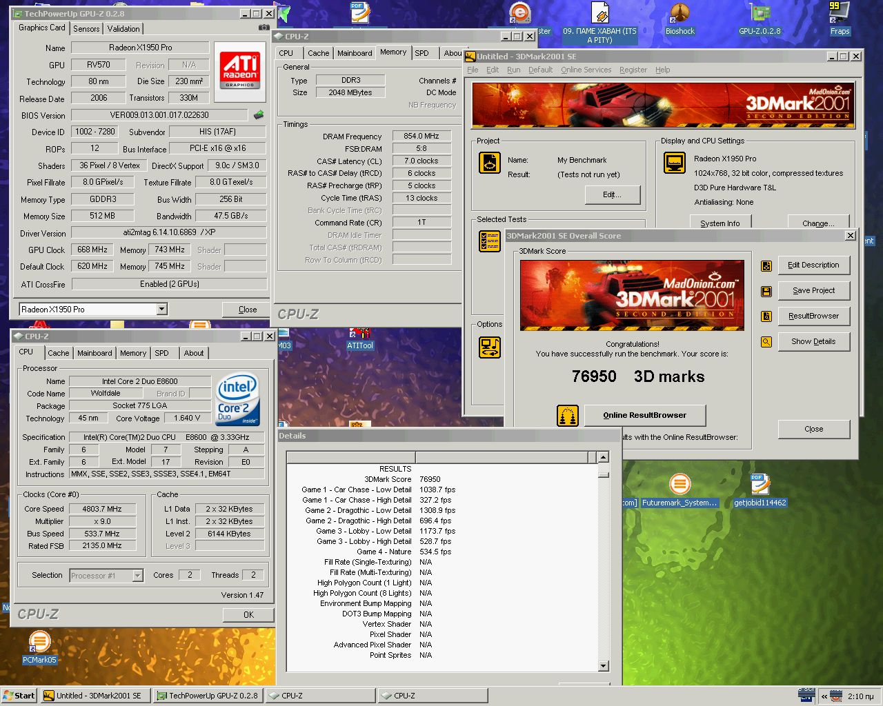Open the Memory tab in lower CPU-Z window
Screen dimensions: 883x706
(x=133, y=353)
